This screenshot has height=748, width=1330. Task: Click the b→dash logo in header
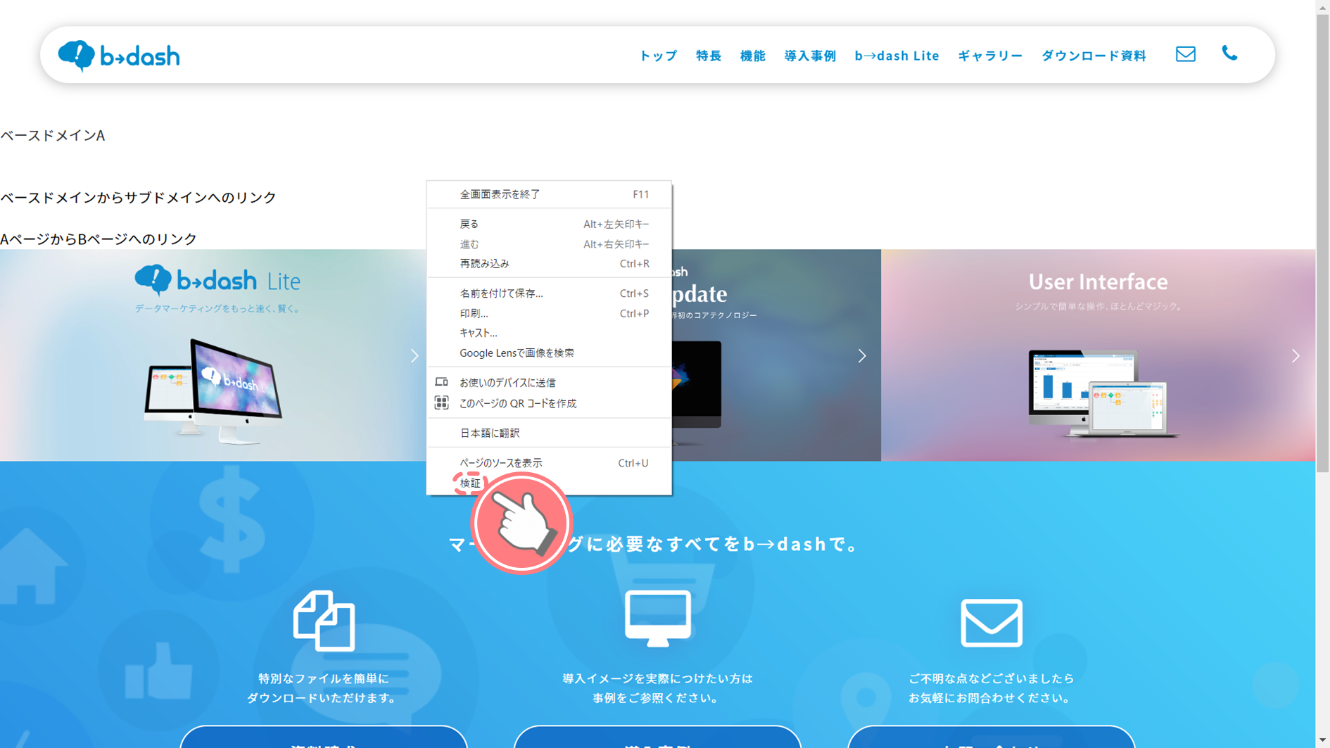(119, 56)
